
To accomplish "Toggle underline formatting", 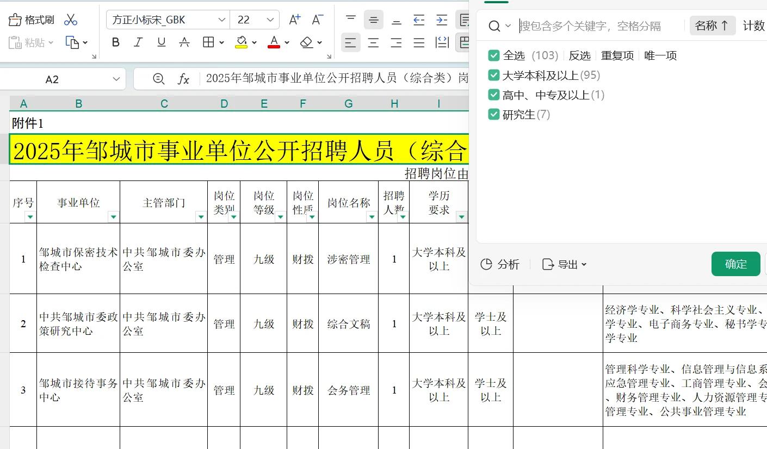I will pos(162,42).
